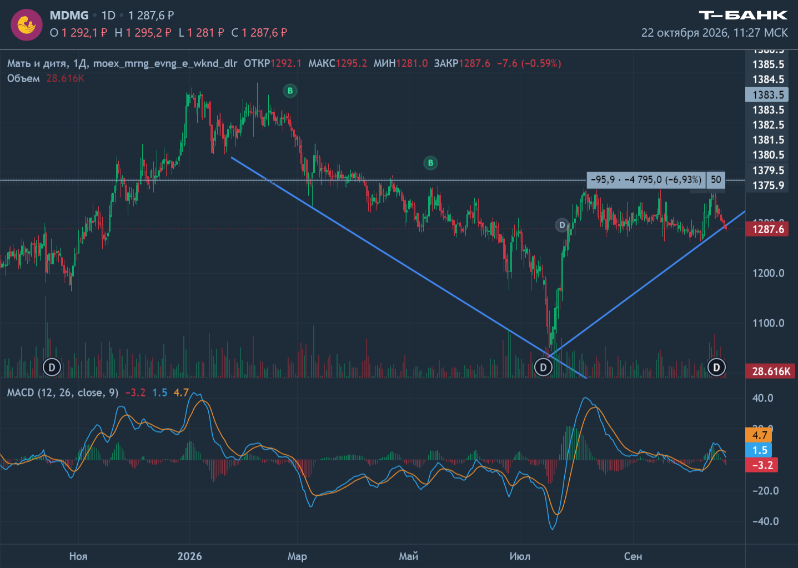The height and width of the screenshot is (568, 798).
Task: Click the 1375.9 price axis label
Action: [769, 185]
